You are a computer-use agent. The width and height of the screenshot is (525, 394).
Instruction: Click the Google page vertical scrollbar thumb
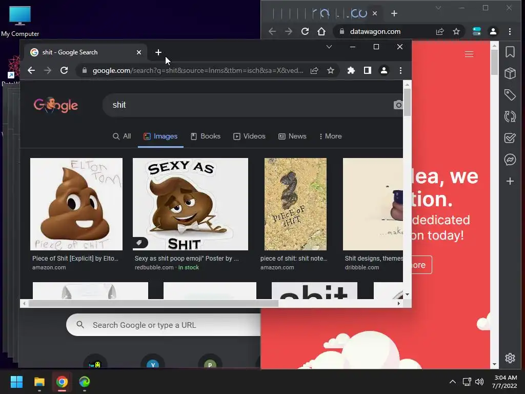pyautogui.click(x=407, y=103)
